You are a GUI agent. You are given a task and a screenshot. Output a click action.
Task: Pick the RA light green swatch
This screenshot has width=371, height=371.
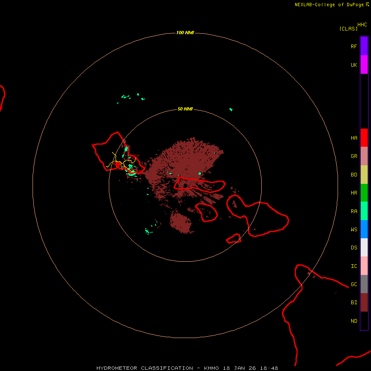364,211
